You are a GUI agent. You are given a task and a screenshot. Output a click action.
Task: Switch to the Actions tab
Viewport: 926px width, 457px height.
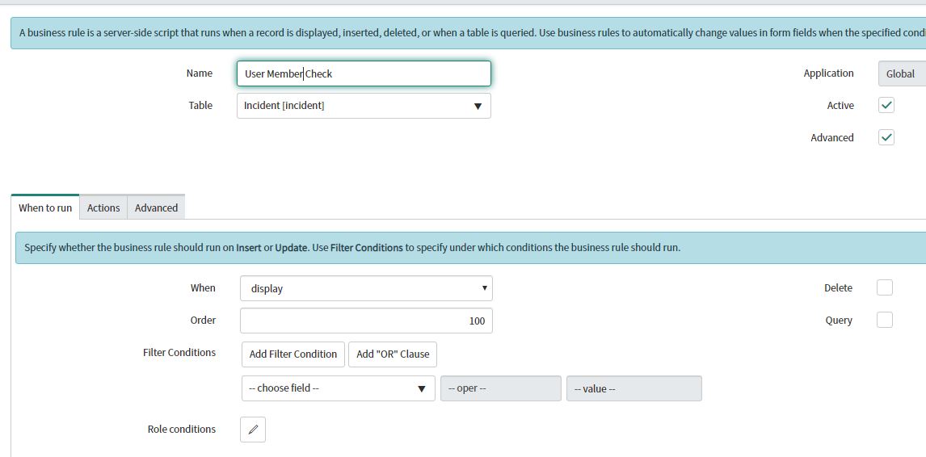pyautogui.click(x=103, y=208)
